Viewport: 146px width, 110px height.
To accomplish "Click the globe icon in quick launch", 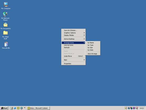I will pyautogui.click(x=21, y=108).
